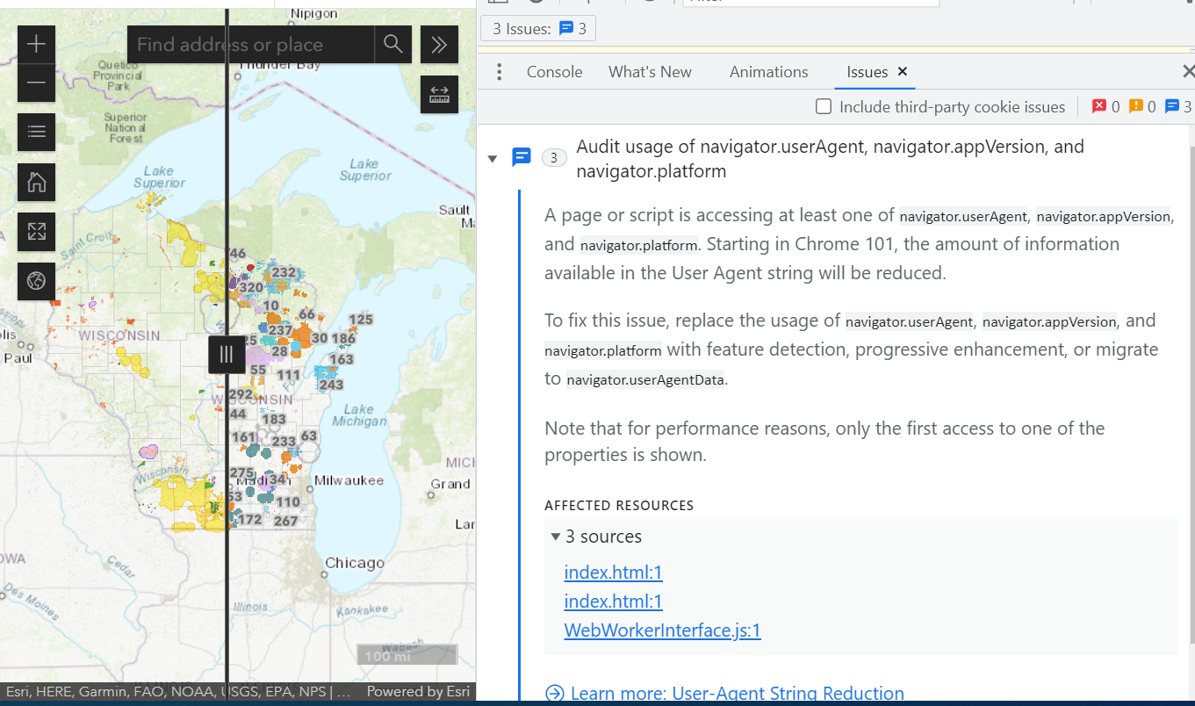Switch to the Animations tab

[768, 72]
